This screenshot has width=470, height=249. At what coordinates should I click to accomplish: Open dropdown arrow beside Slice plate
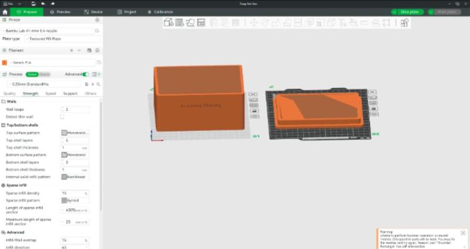[x=394, y=12]
